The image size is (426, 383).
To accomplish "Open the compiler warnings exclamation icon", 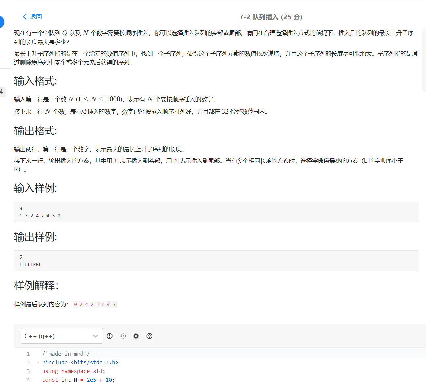I will 110,336.
